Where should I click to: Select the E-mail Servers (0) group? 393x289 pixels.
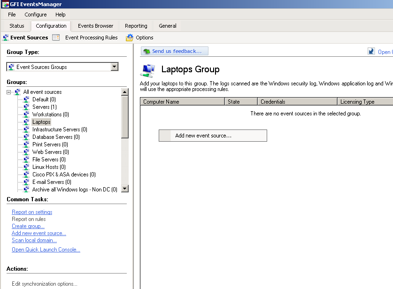pyautogui.click(x=52, y=182)
